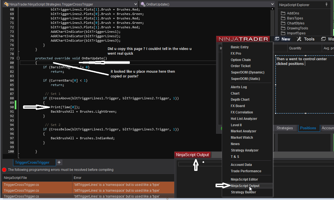This screenshot has height=200, width=334.
Task: Open Alerts Log from menu
Action: pos(239,87)
